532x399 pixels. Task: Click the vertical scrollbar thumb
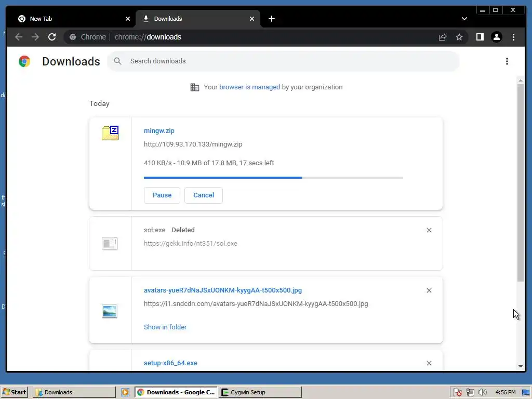click(521, 182)
